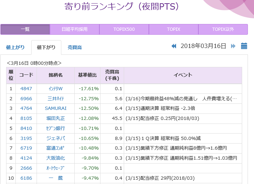
Task: Open the ジェネパ stock link
Action: [x=56, y=139]
